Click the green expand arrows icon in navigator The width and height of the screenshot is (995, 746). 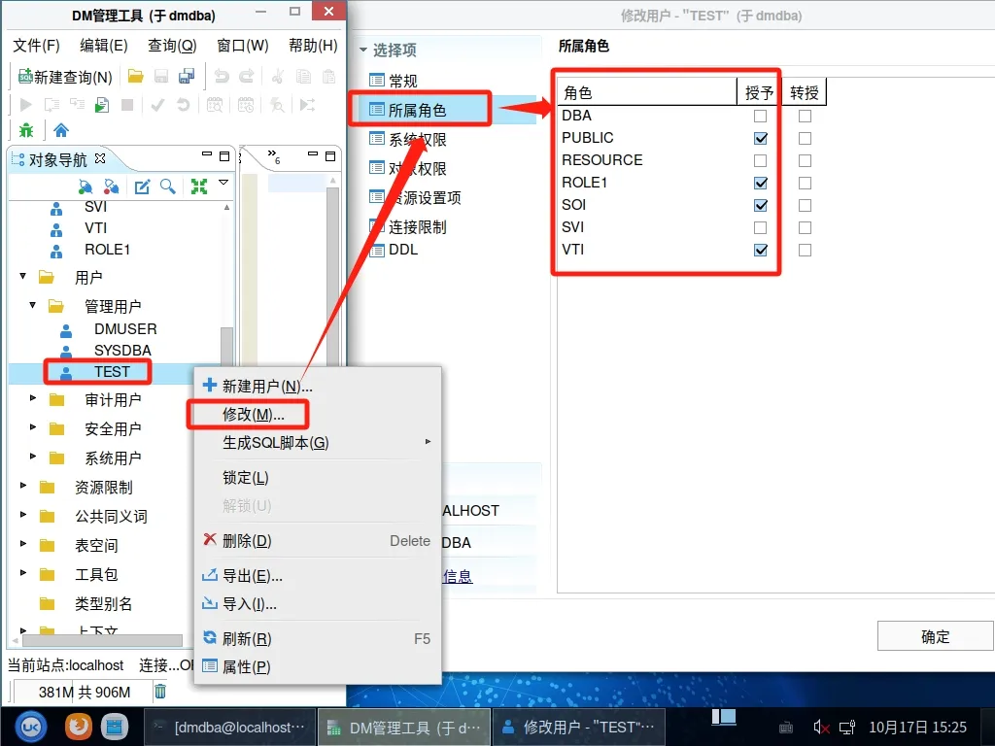point(199,186)
